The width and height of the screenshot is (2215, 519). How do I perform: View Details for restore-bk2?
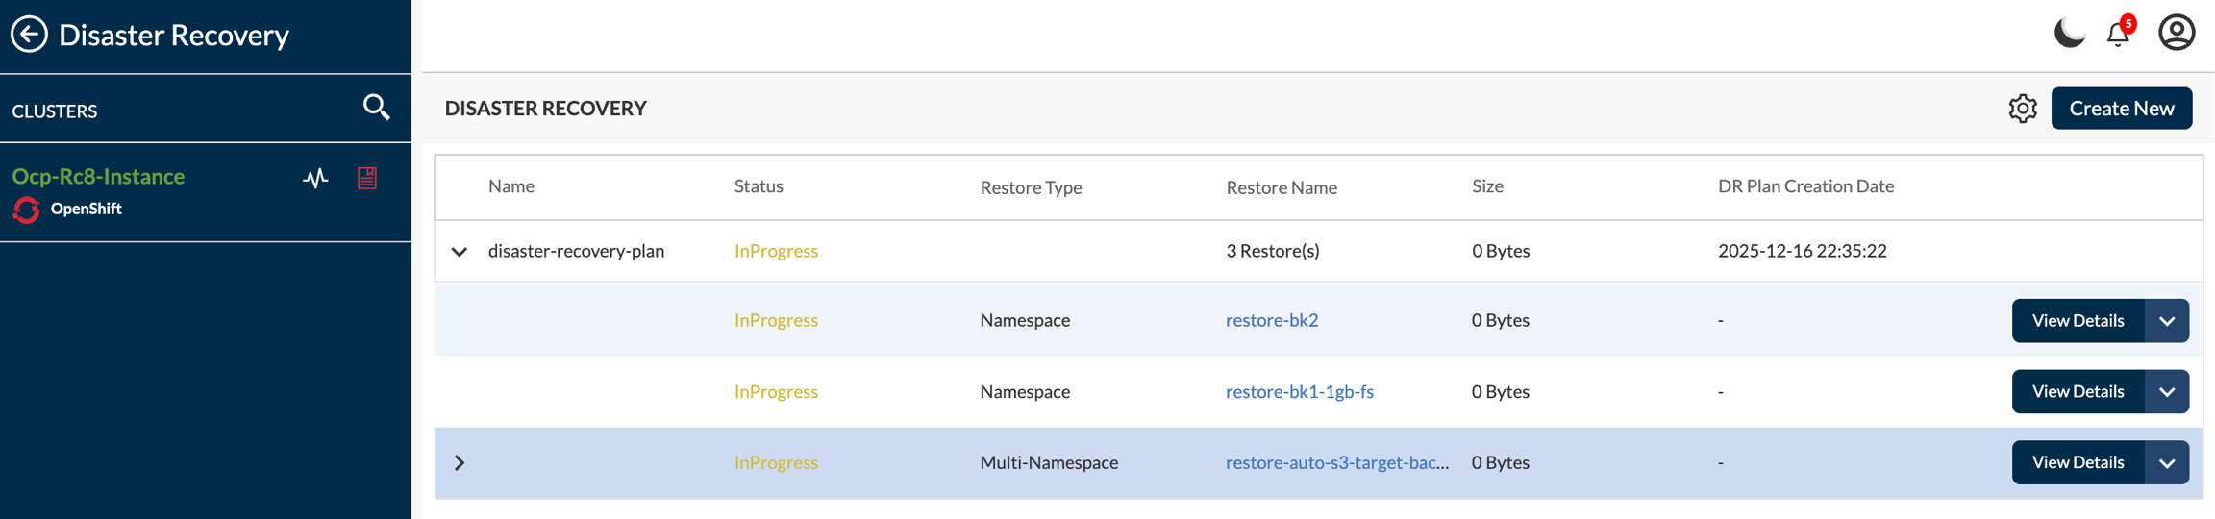(2077, 321)
